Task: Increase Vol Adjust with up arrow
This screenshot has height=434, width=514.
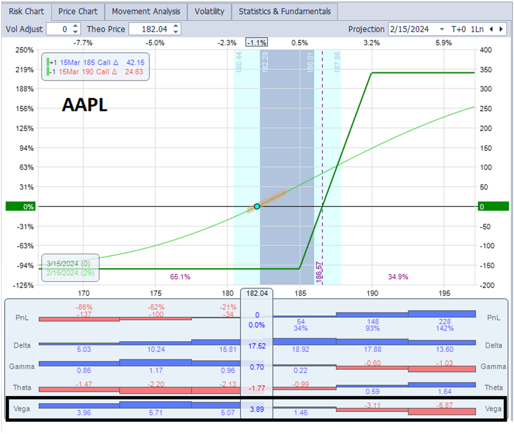Action: click(x=76, y=26)
